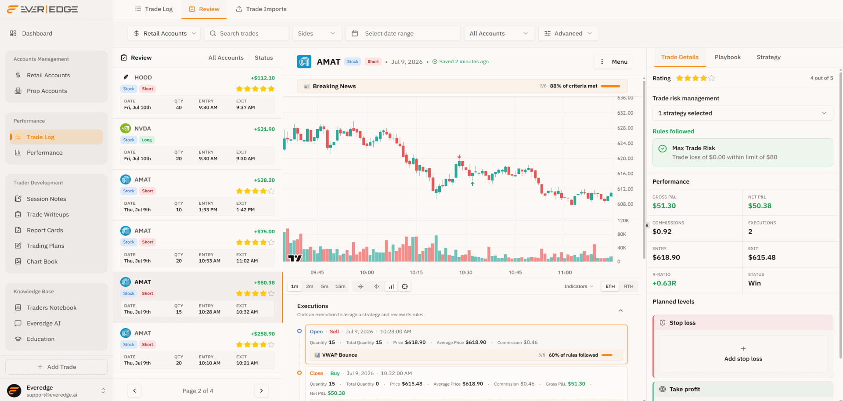Open the Retail Accounts filter dropdown
Viewport: 843px width, 401px height.
pos(164,33)
